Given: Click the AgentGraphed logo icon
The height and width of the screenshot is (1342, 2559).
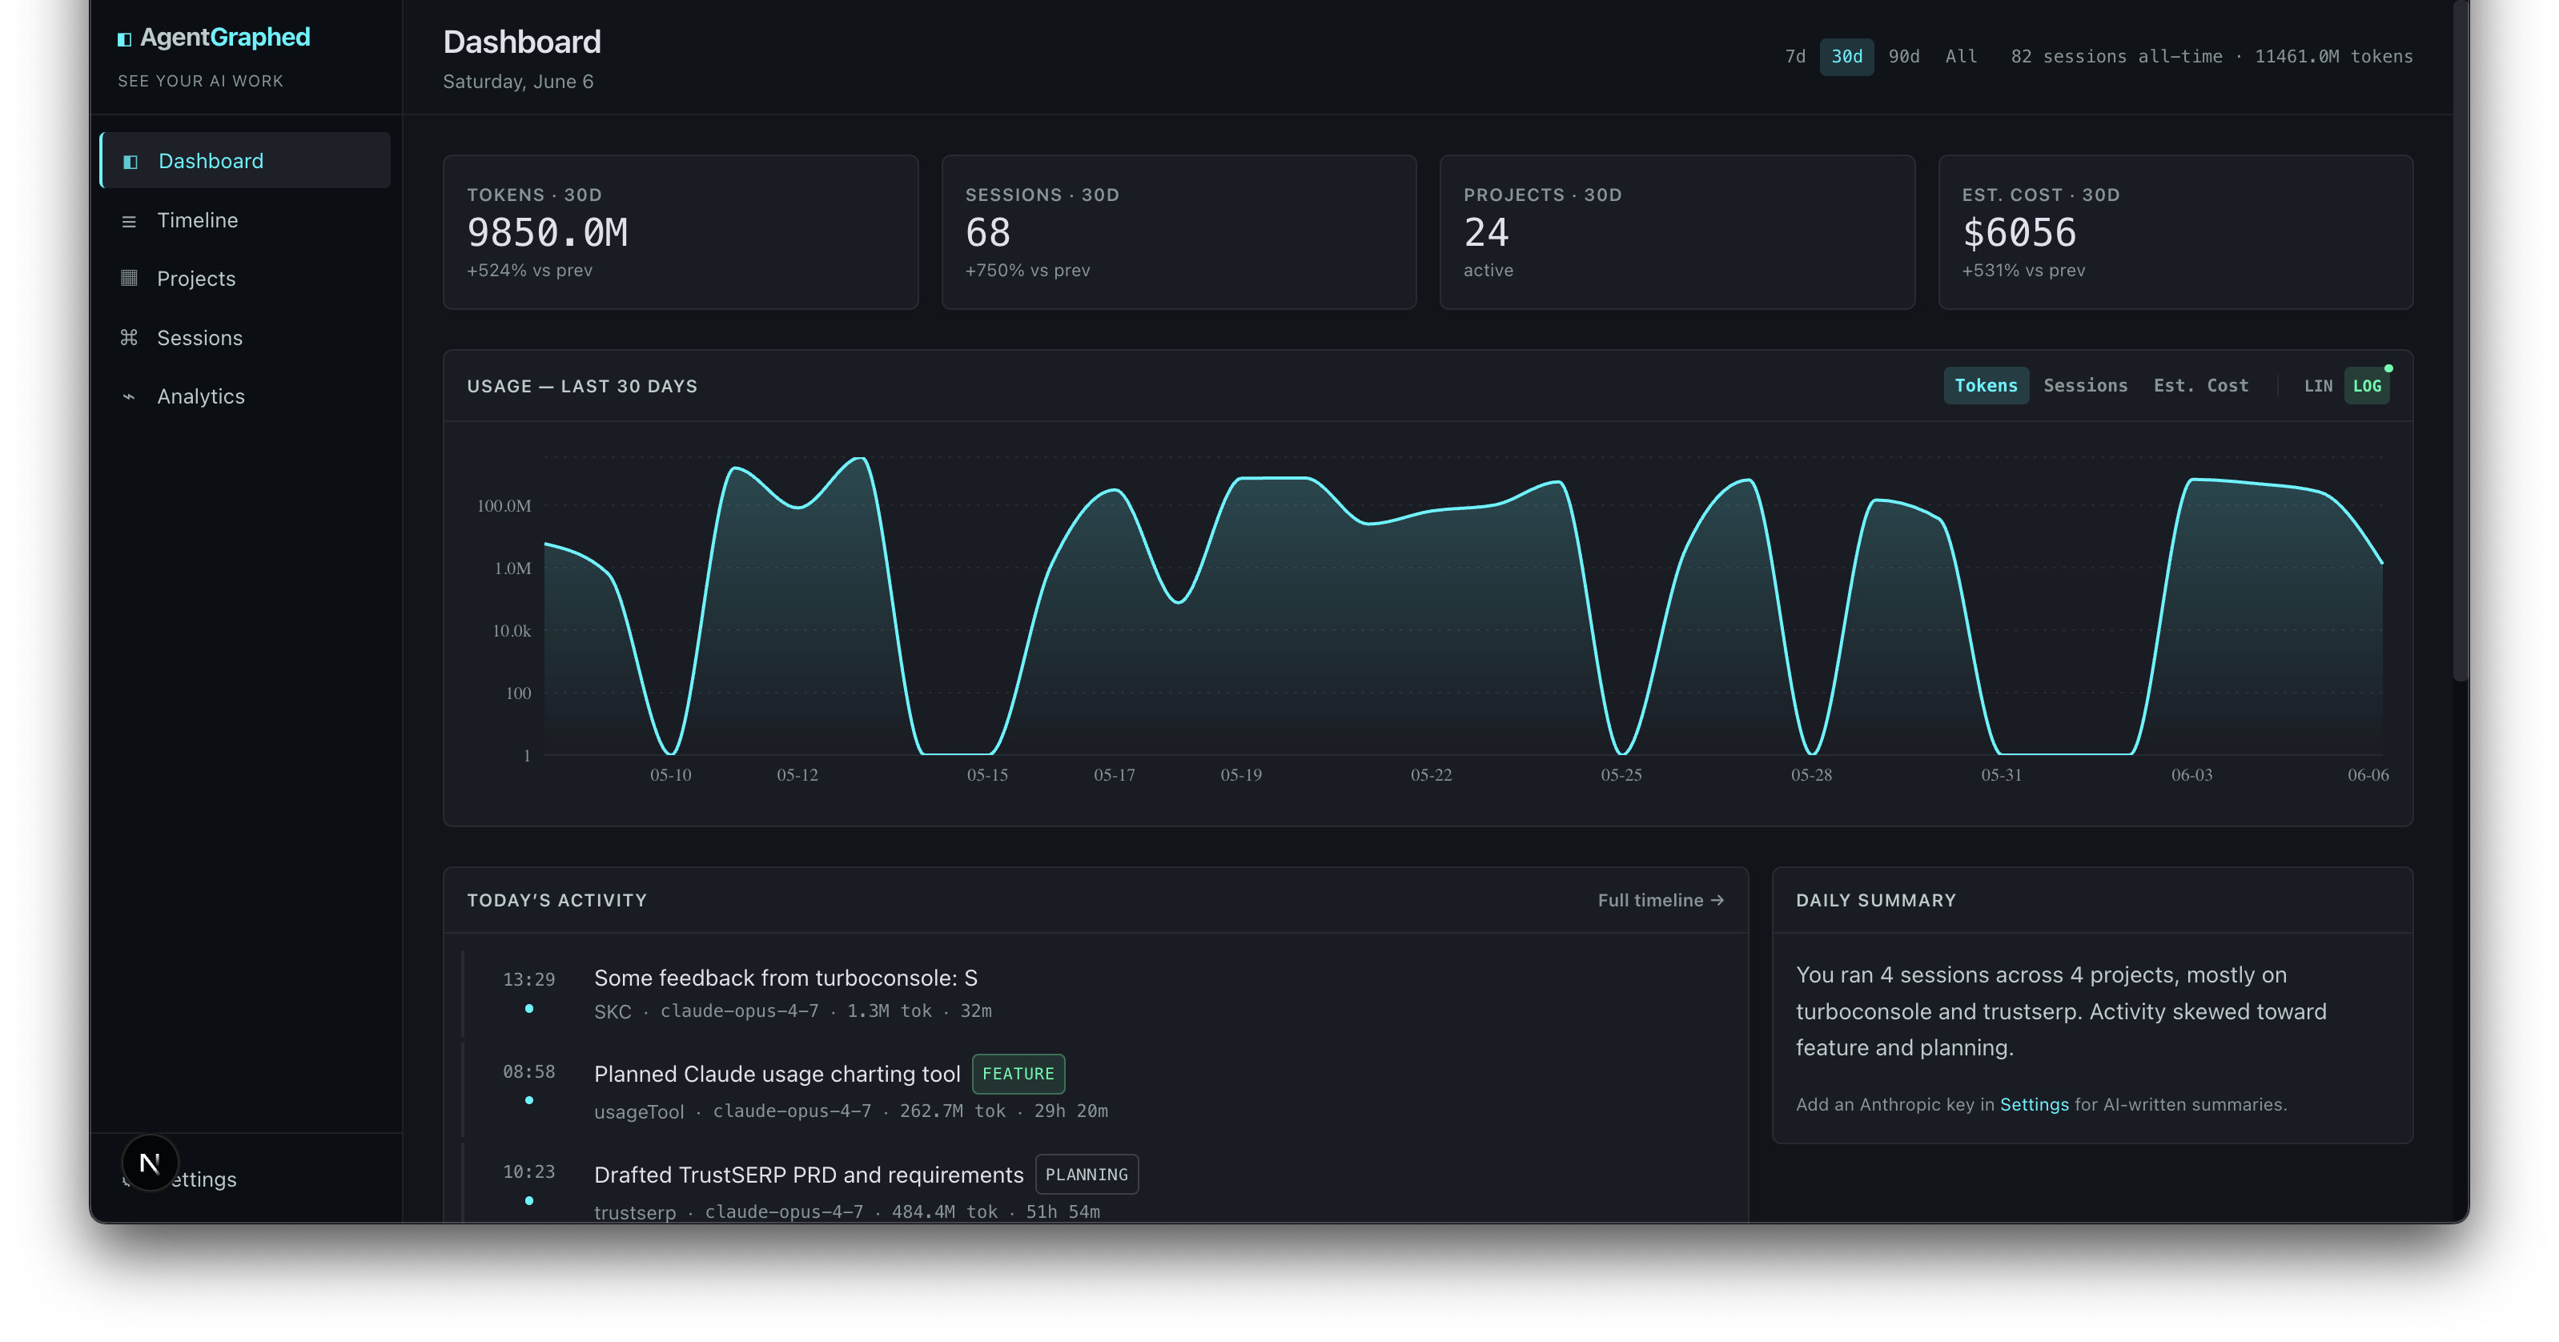Looking at the screenshot, I should [124, 38].
